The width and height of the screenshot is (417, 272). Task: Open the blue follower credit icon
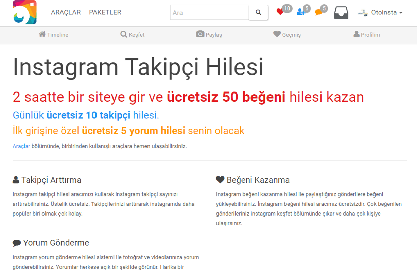pos(301,12)
